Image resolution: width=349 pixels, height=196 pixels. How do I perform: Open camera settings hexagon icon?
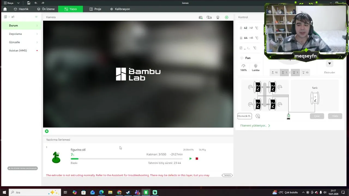coord(227,17)
